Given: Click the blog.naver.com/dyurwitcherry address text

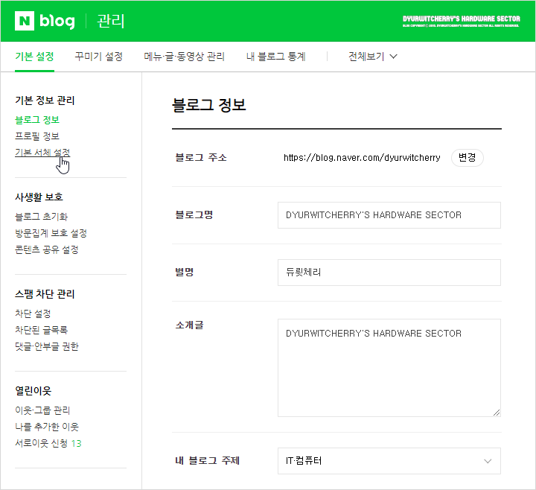Looking at the screenshot, I should (362, 158).
